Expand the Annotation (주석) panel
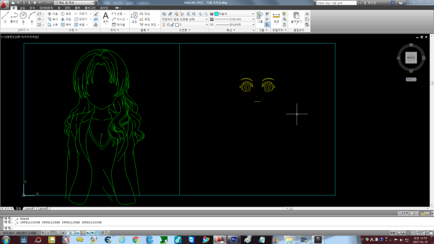This screenshot has height=244, width=434. 114,30
